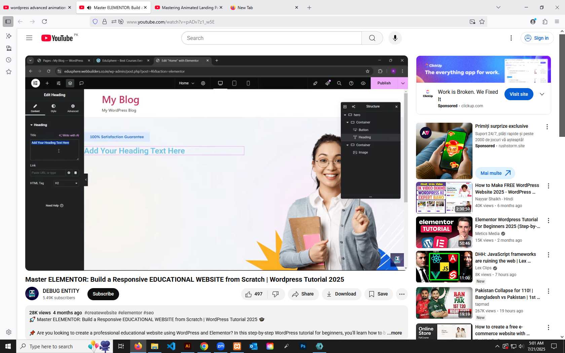This screenshot has width=565, height=353.
Task: Open Firefox account icon
Action: coord(533,22)
